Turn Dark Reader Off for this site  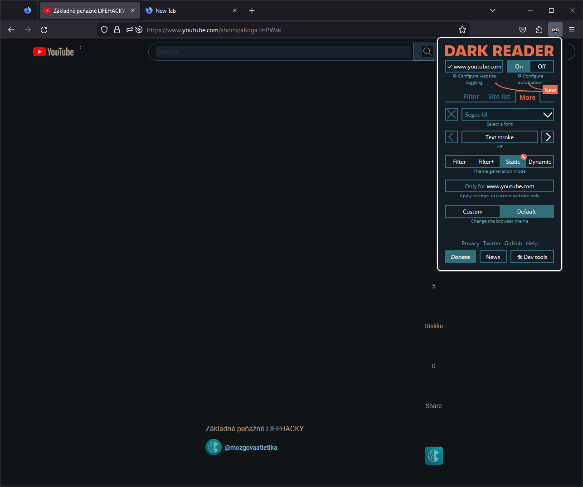coord(542,66)
